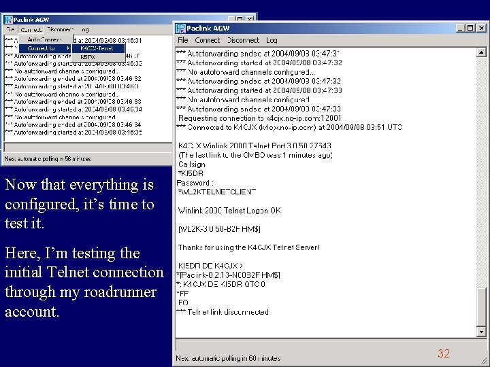
Task: Click the slide number 32
Action: tap(444, 353)
